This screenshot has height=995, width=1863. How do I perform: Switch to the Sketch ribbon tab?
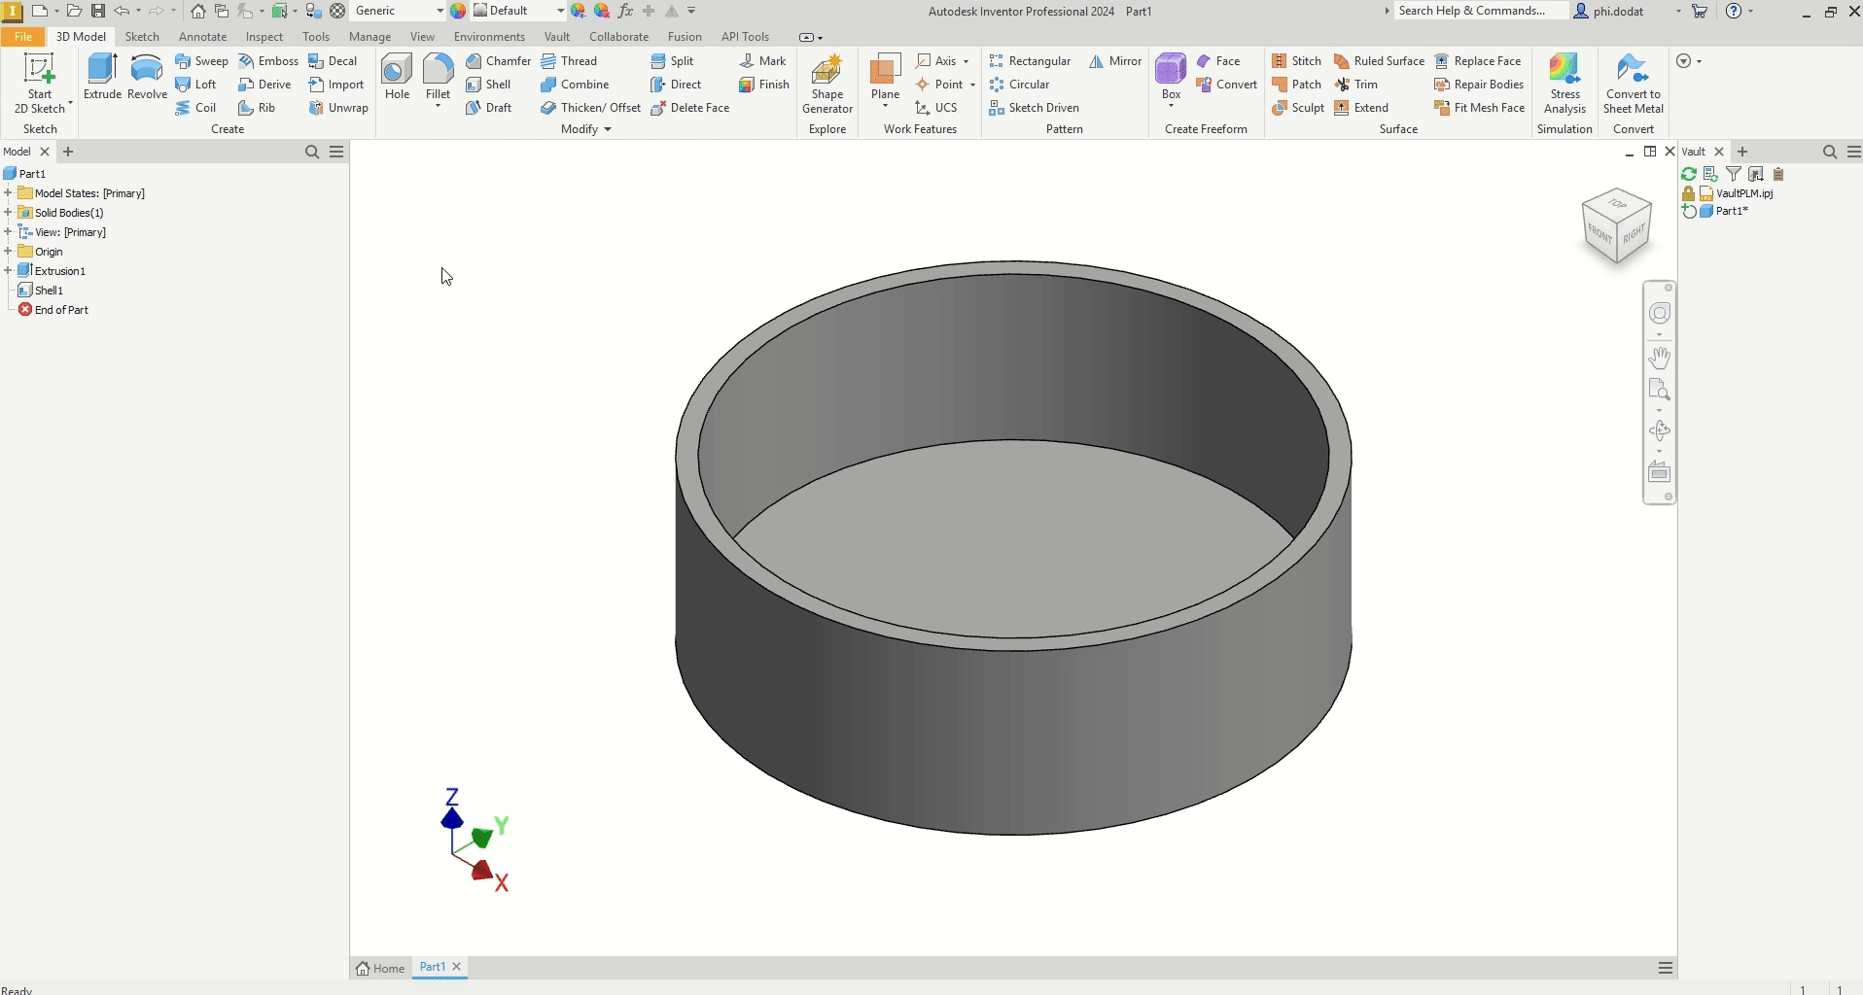[142, 37]
